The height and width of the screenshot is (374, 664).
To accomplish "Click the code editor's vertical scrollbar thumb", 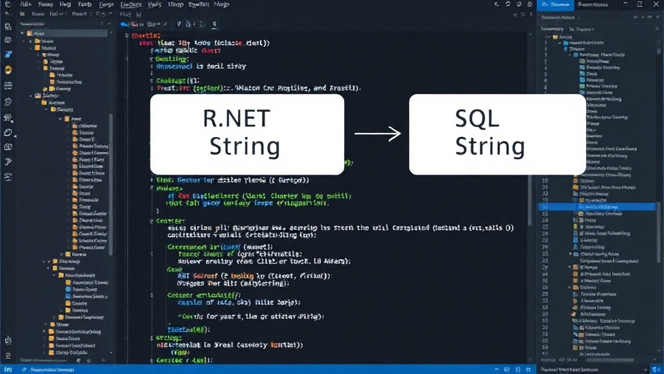I will click(x=529, y=199).
